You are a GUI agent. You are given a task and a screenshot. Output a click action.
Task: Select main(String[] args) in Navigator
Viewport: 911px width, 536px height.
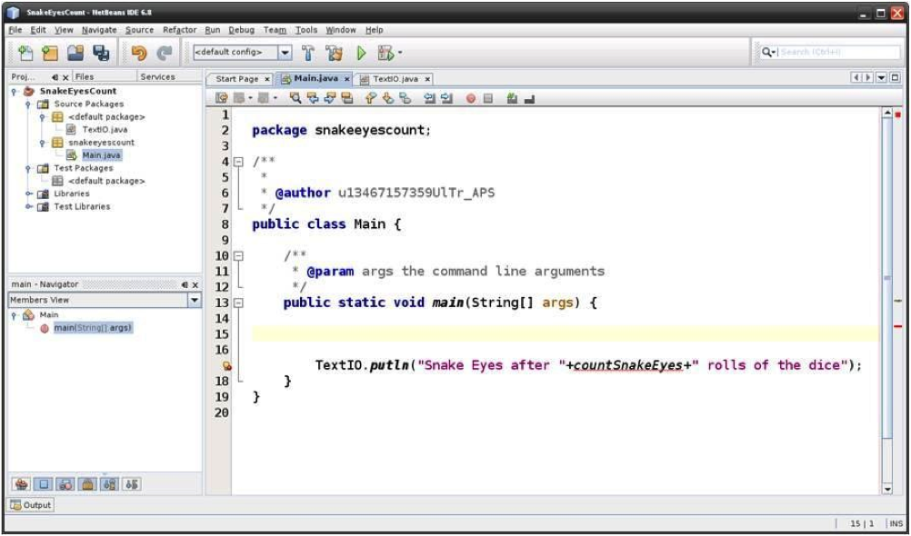[93, 328]
